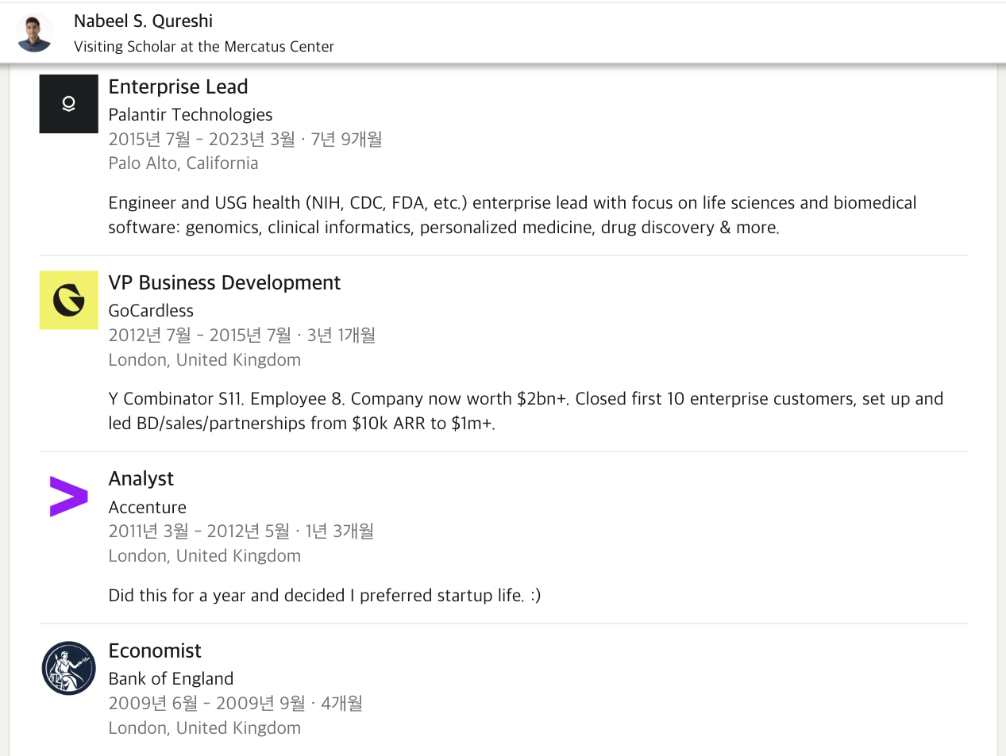Click the Palantir Technologies logo icon

click(69, 104)
